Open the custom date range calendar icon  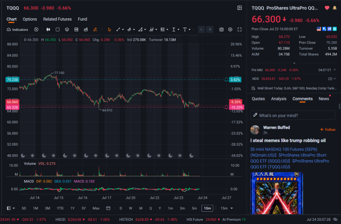coord(108,208)
